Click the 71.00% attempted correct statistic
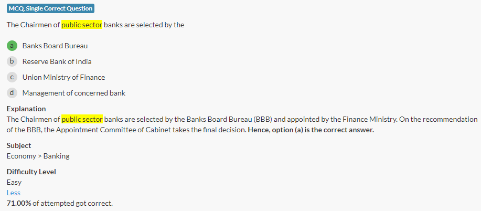Screen dimensions: 481x211 coord(60,203)
